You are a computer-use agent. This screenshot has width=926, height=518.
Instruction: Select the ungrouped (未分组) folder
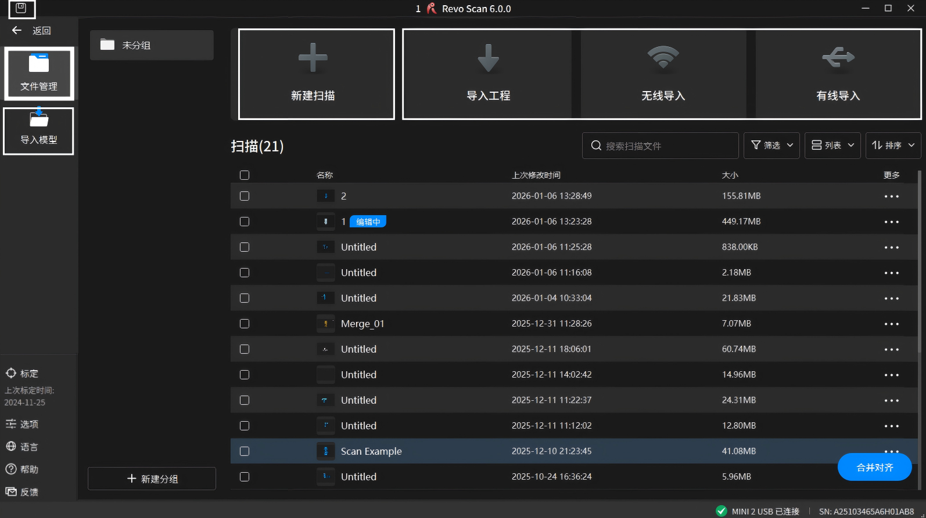click(x=152, y=45)
